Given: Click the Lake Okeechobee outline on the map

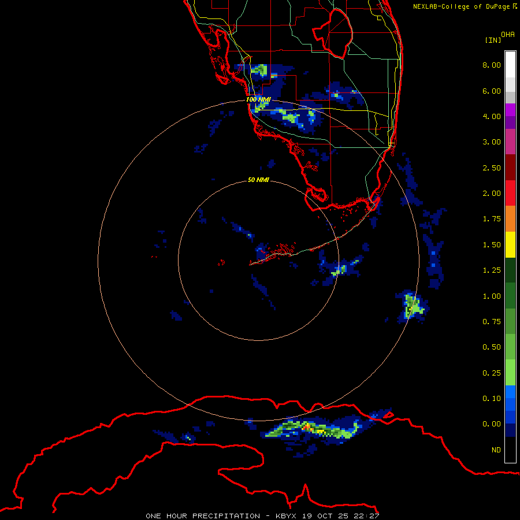Looking at the screenshot, I should [333, 34].
